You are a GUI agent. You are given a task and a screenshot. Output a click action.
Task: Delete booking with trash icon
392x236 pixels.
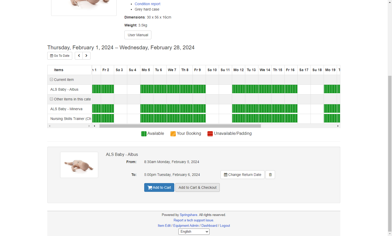coord(270,175)
